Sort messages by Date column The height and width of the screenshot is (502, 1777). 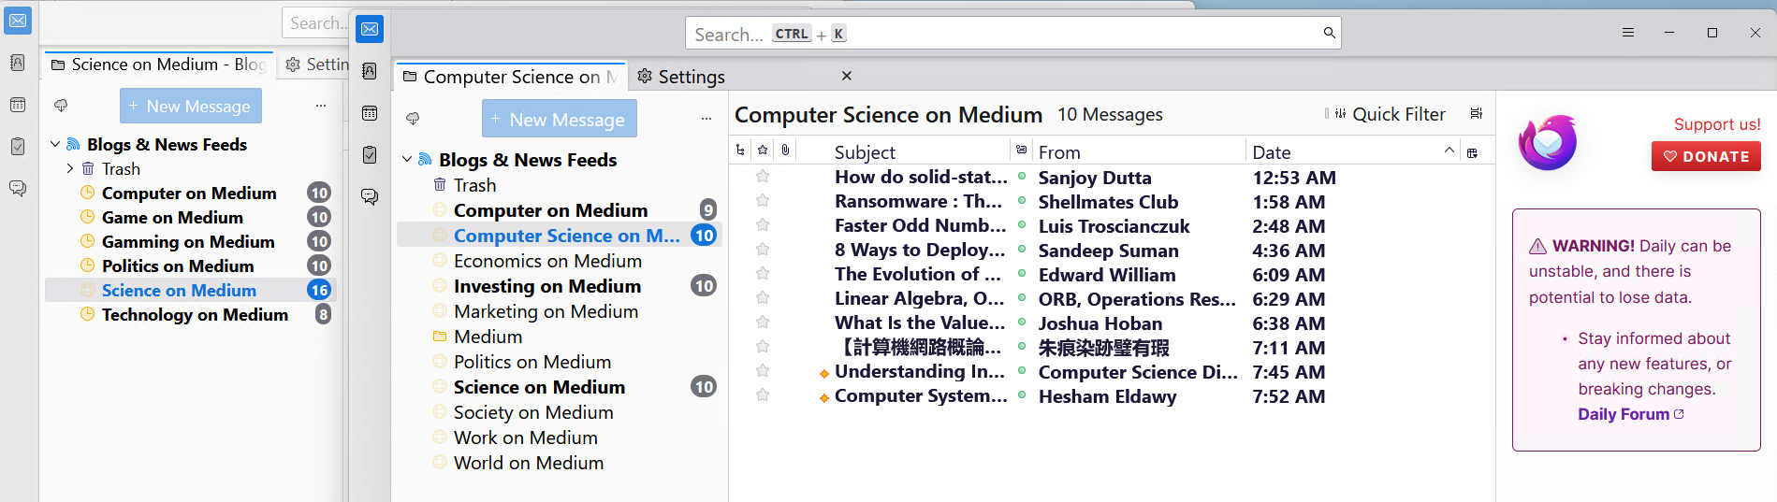[1352, 151]
